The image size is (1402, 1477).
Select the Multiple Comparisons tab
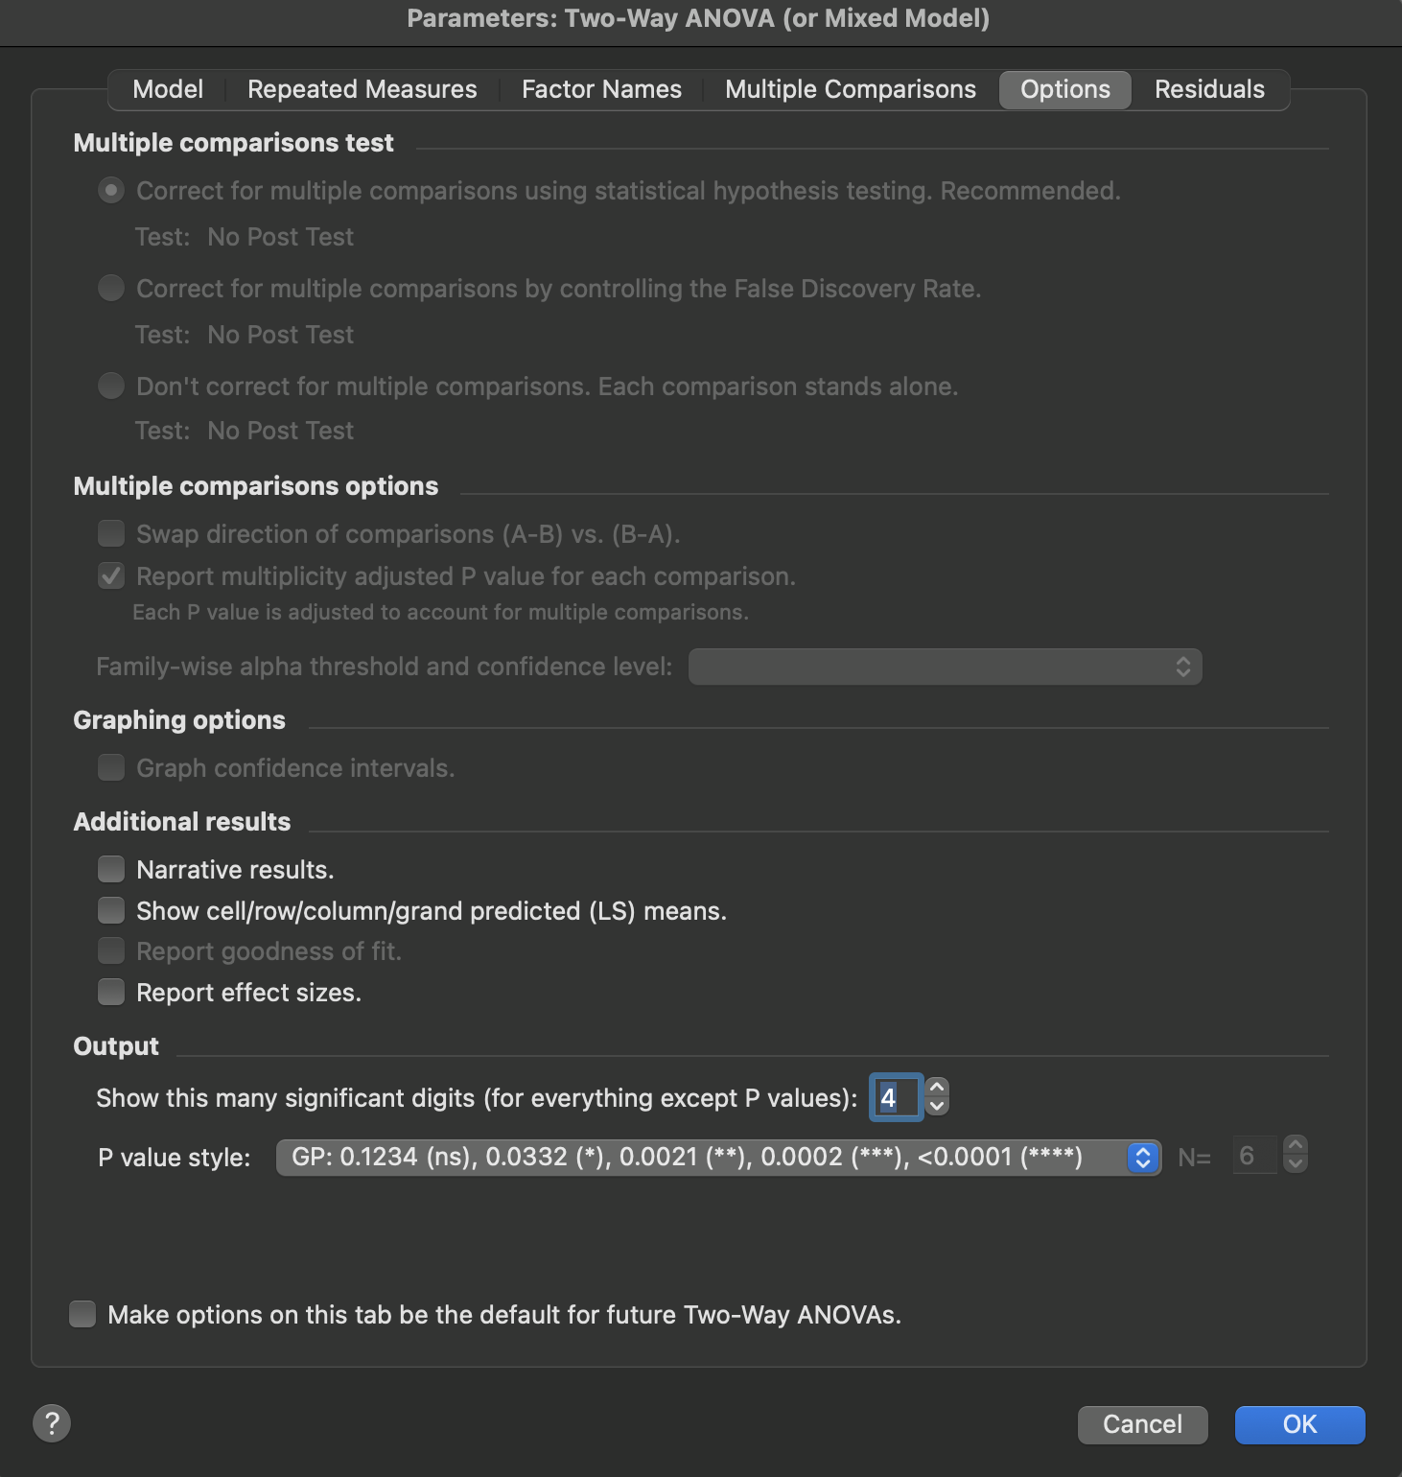[x=850, y=89]
